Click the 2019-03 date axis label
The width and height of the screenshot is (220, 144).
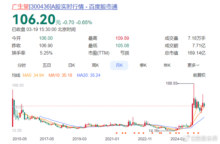[x=80, y=139]
